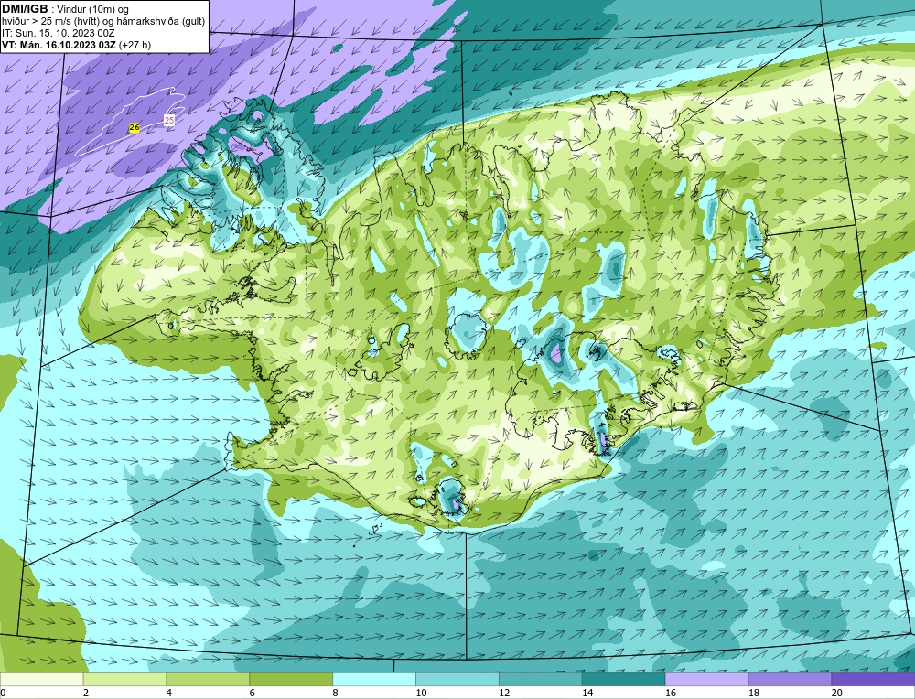The image size is (915, 699).
Task: Click the "(+27 h)" forecast offset text
Action: coord(135,45)
